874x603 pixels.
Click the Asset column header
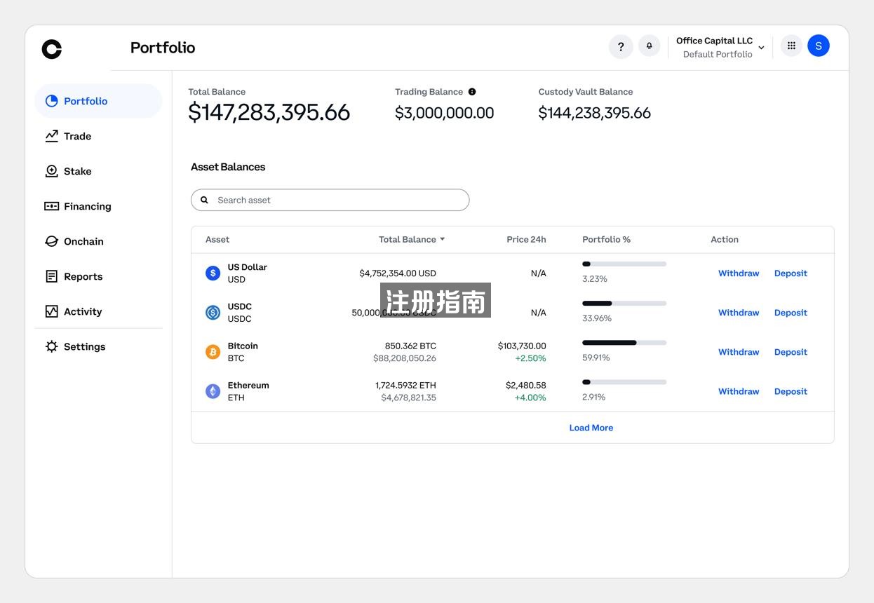(x=217, y=240)
